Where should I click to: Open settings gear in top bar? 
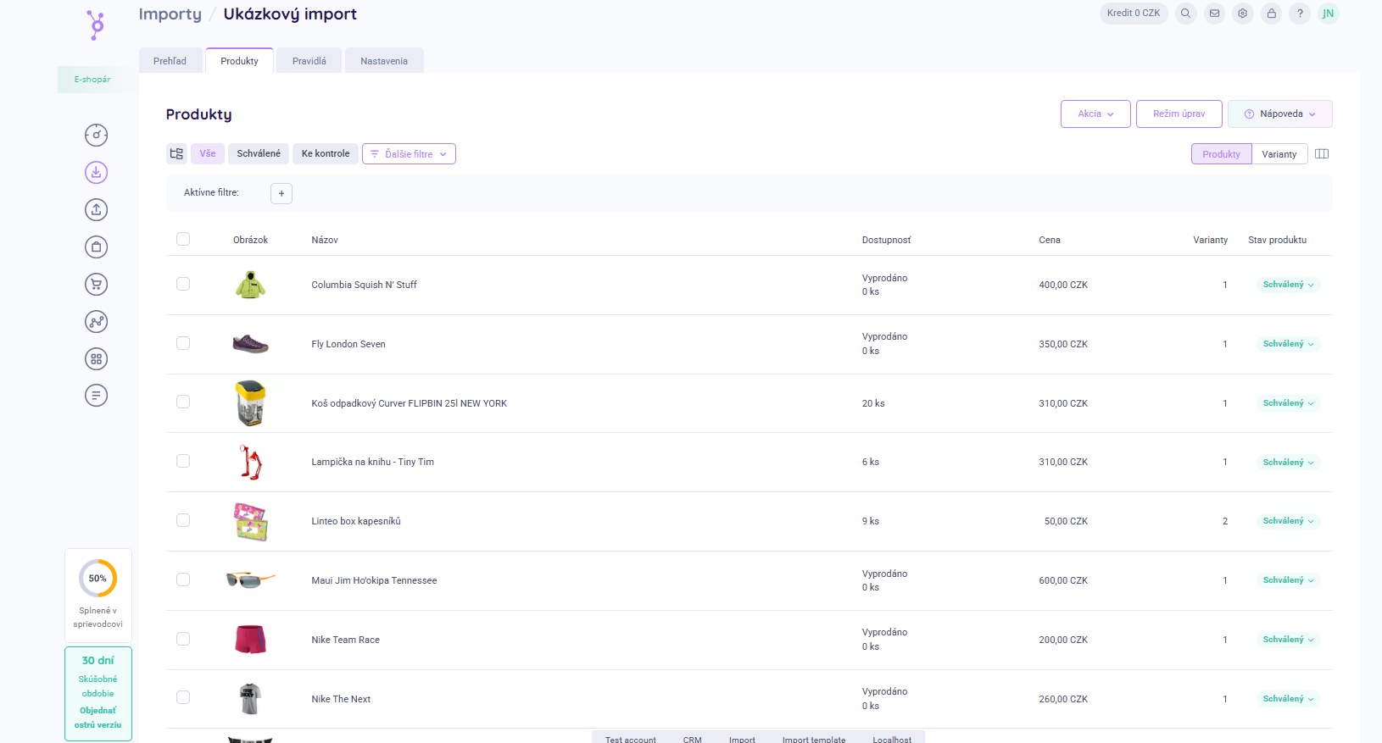(x=1243, y=14)
